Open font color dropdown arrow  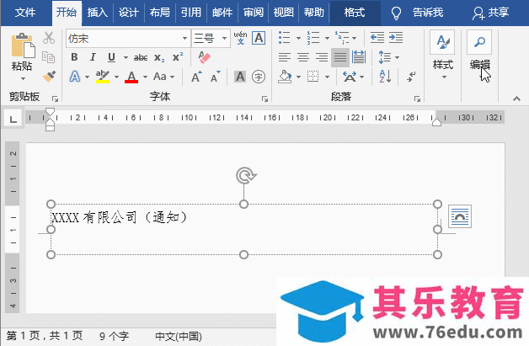coord(145,77)
